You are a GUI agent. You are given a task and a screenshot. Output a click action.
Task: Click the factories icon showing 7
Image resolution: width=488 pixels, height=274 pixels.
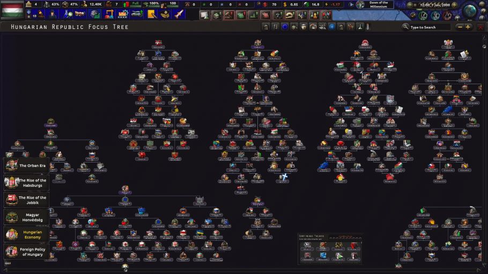pyautogui.click(x=108, y=4)
